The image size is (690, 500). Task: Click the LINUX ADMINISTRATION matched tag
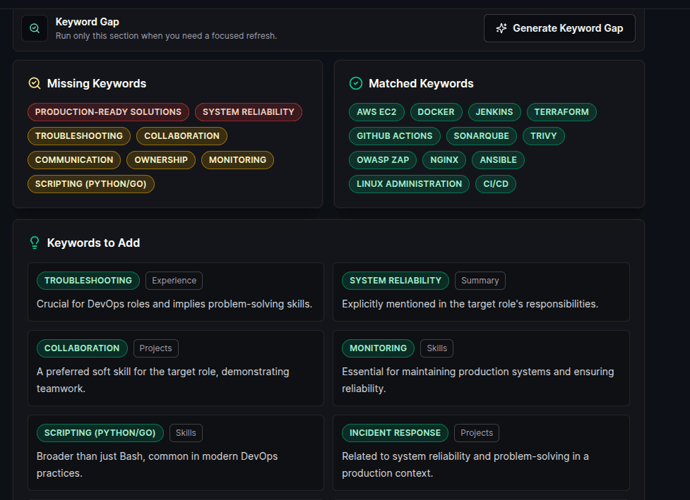409,184
